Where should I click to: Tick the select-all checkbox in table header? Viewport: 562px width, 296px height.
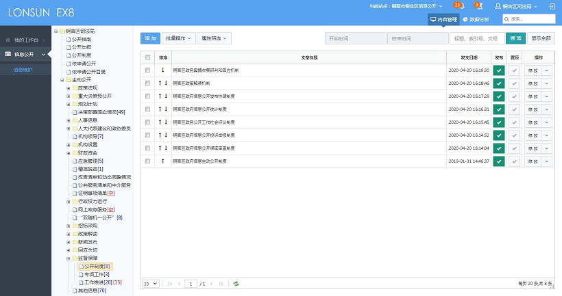pos(147,57)
